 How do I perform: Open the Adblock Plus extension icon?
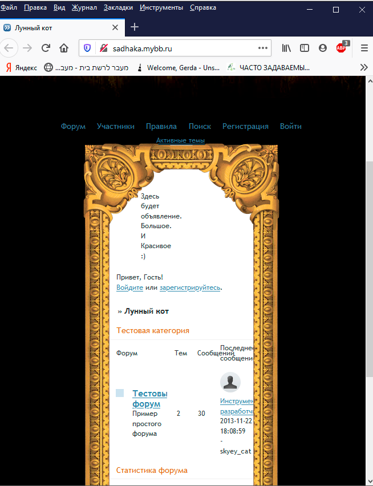point(342,47)
